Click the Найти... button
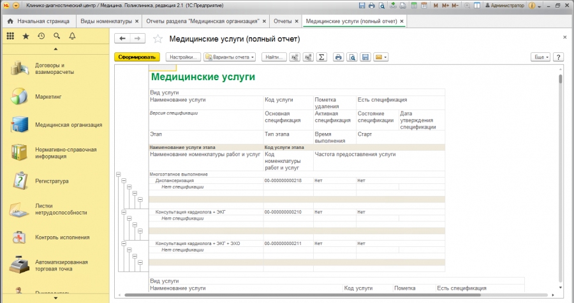Viewport: 574px width, 303px height. [x=274, y=57]
